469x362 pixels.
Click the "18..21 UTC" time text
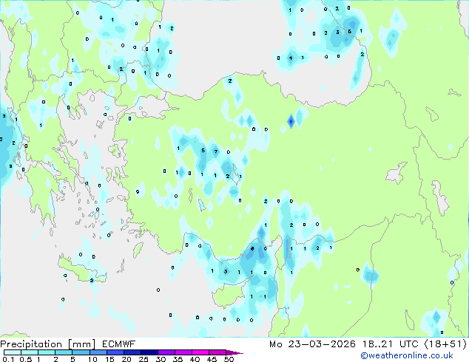coord(391,344)
